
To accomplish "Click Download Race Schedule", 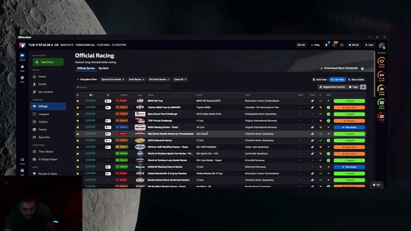I will click(x=339, y=68).
